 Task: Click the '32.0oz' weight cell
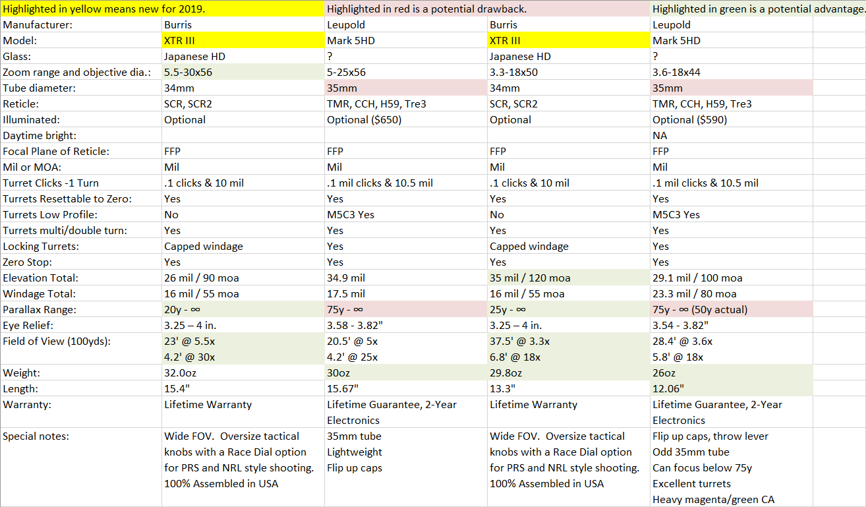[x=243, y=373]
